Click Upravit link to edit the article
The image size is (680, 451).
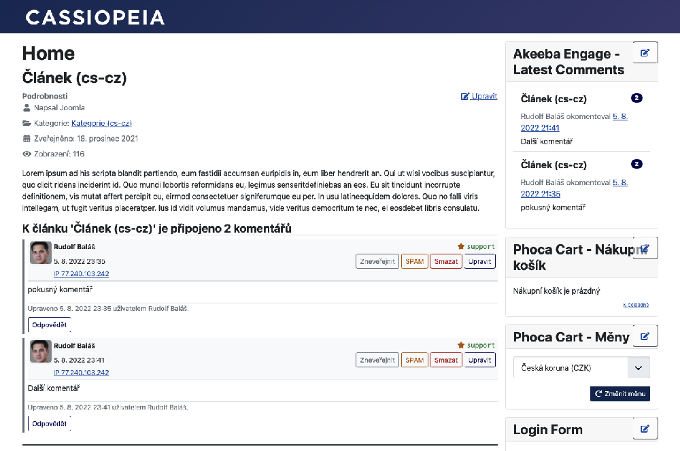479,97
